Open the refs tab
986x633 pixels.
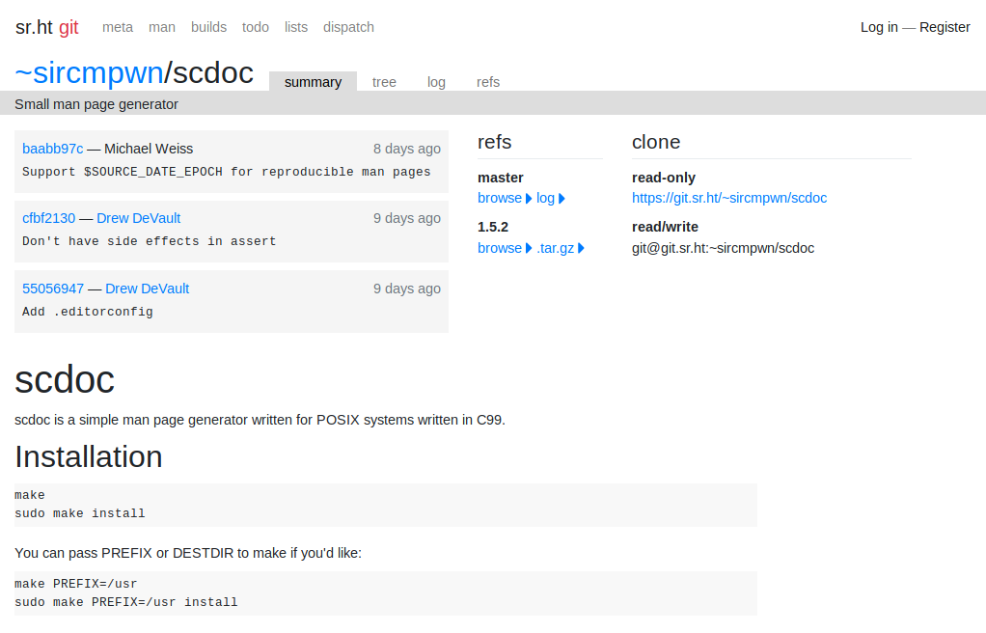tap(488, 82)
